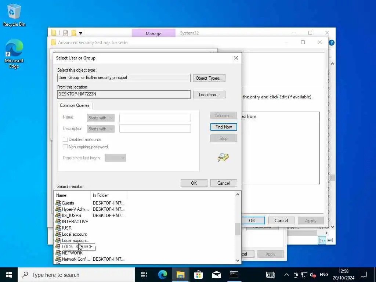Open the Description 'Starts with' dropdown
This screenshot has width=376, height=282.
[101, 129]
